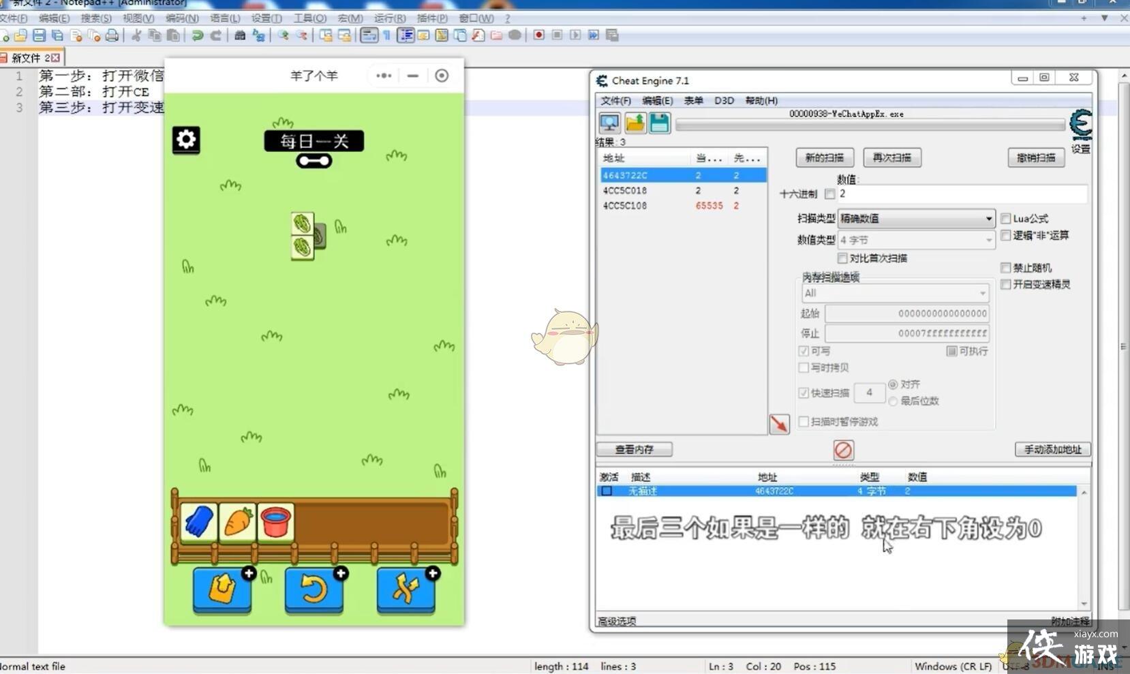Screen dimensions: 1130x674
Task: Click the move-out power-up button in the game
Action: (x=222, y=589)
